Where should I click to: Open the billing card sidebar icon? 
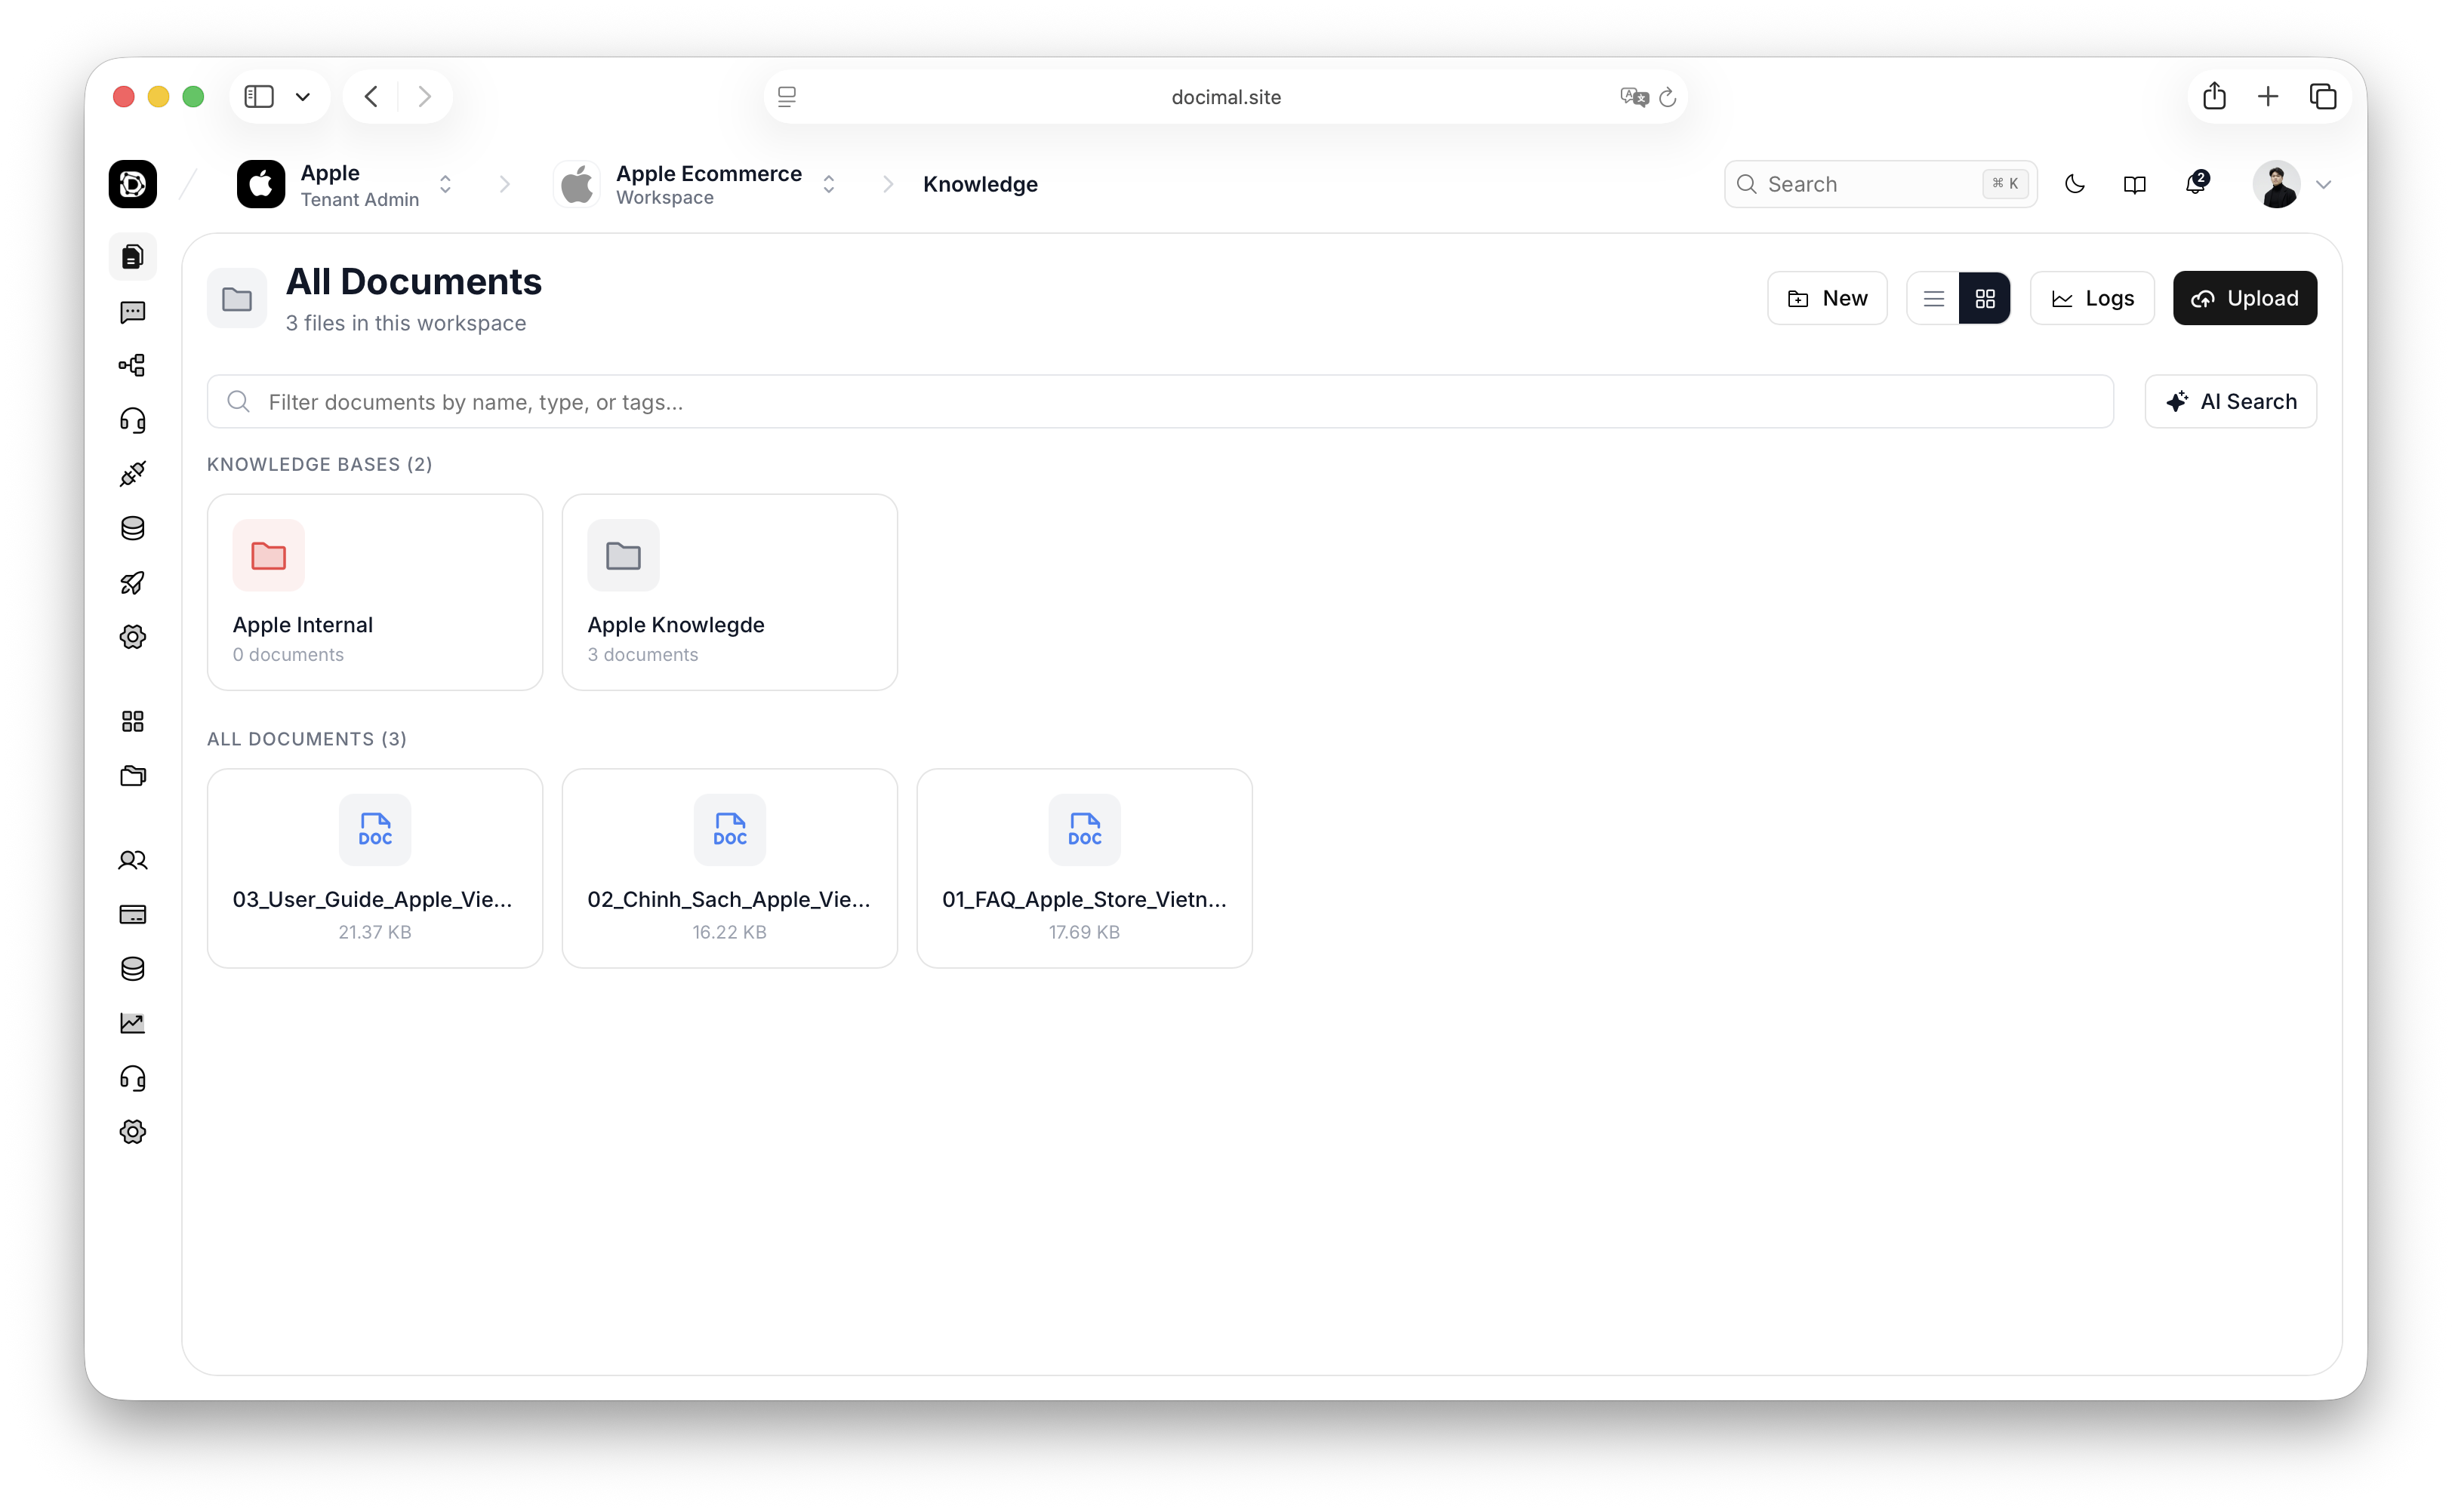(132, 914)
